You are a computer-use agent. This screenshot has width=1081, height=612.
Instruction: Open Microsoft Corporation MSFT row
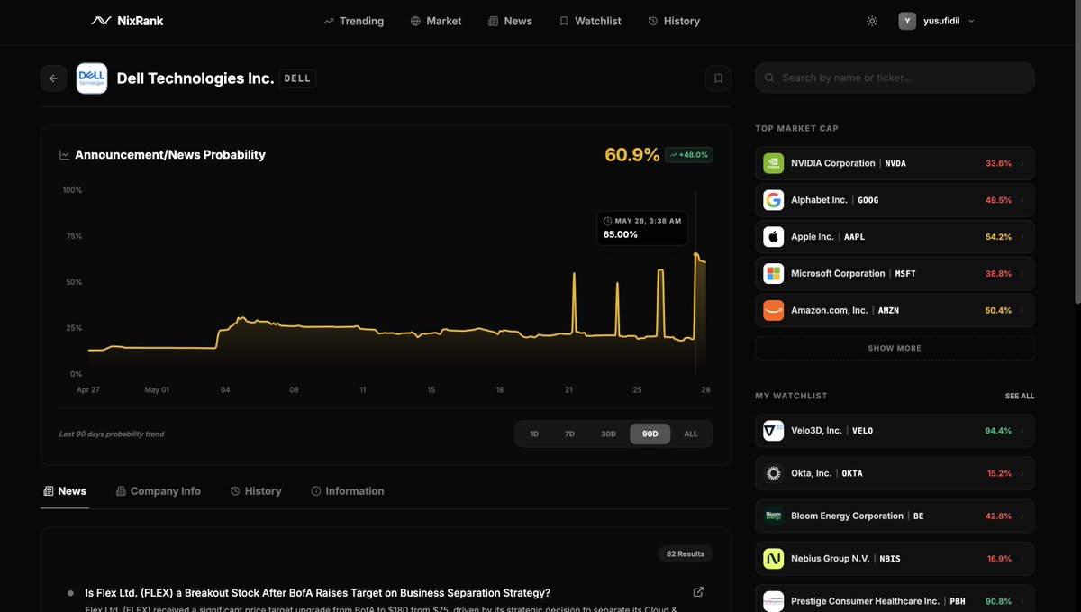tap(895, 273)
